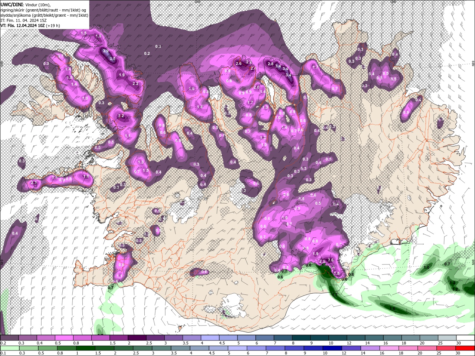Viewport: 475px width, 356px height.
Task: Upper legend swatch between 0.5 and 0.8
Action: (x=64, y=337)
